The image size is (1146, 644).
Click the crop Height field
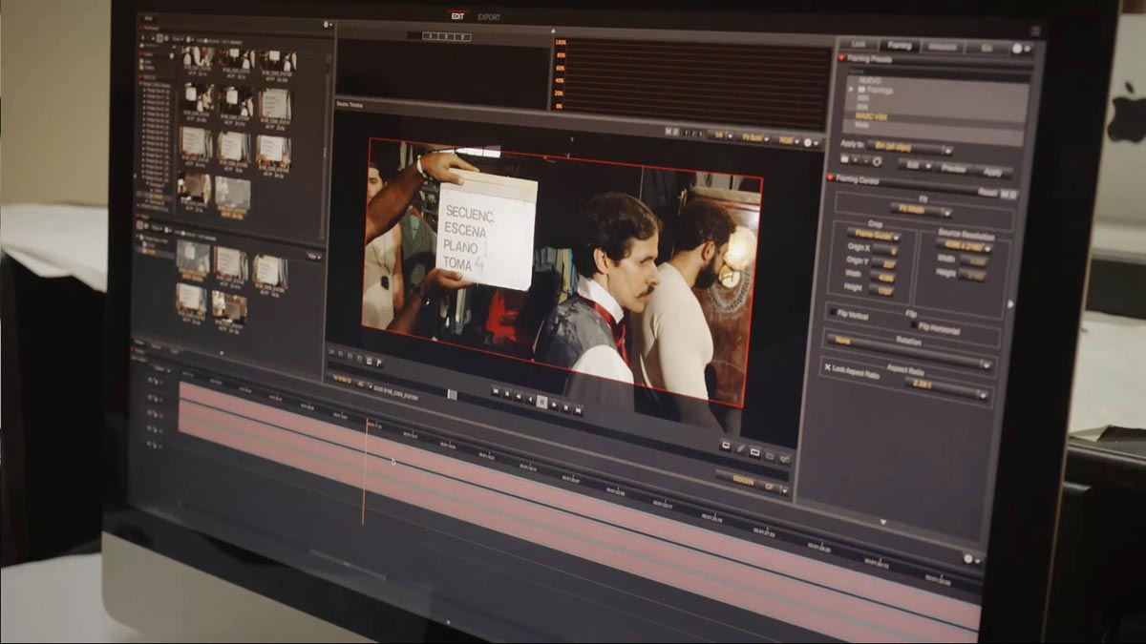click(880, 289)
